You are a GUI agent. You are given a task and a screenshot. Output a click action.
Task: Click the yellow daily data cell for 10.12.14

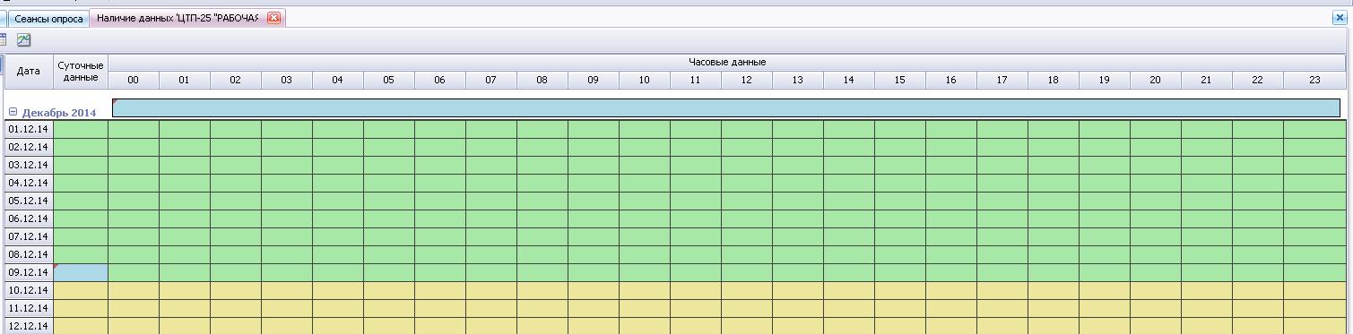click(81, 290)
